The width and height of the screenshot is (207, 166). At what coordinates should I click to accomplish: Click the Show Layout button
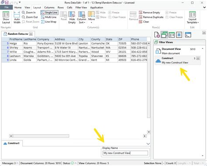click(6, 17)
